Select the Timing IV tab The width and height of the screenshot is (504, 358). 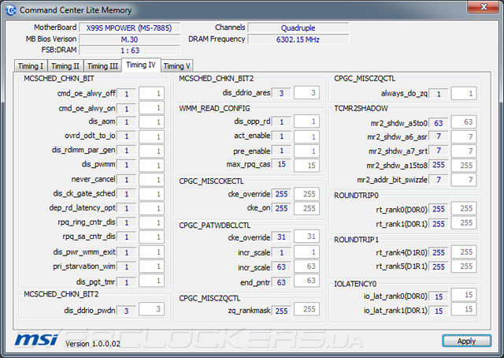(x=141, y=65)
